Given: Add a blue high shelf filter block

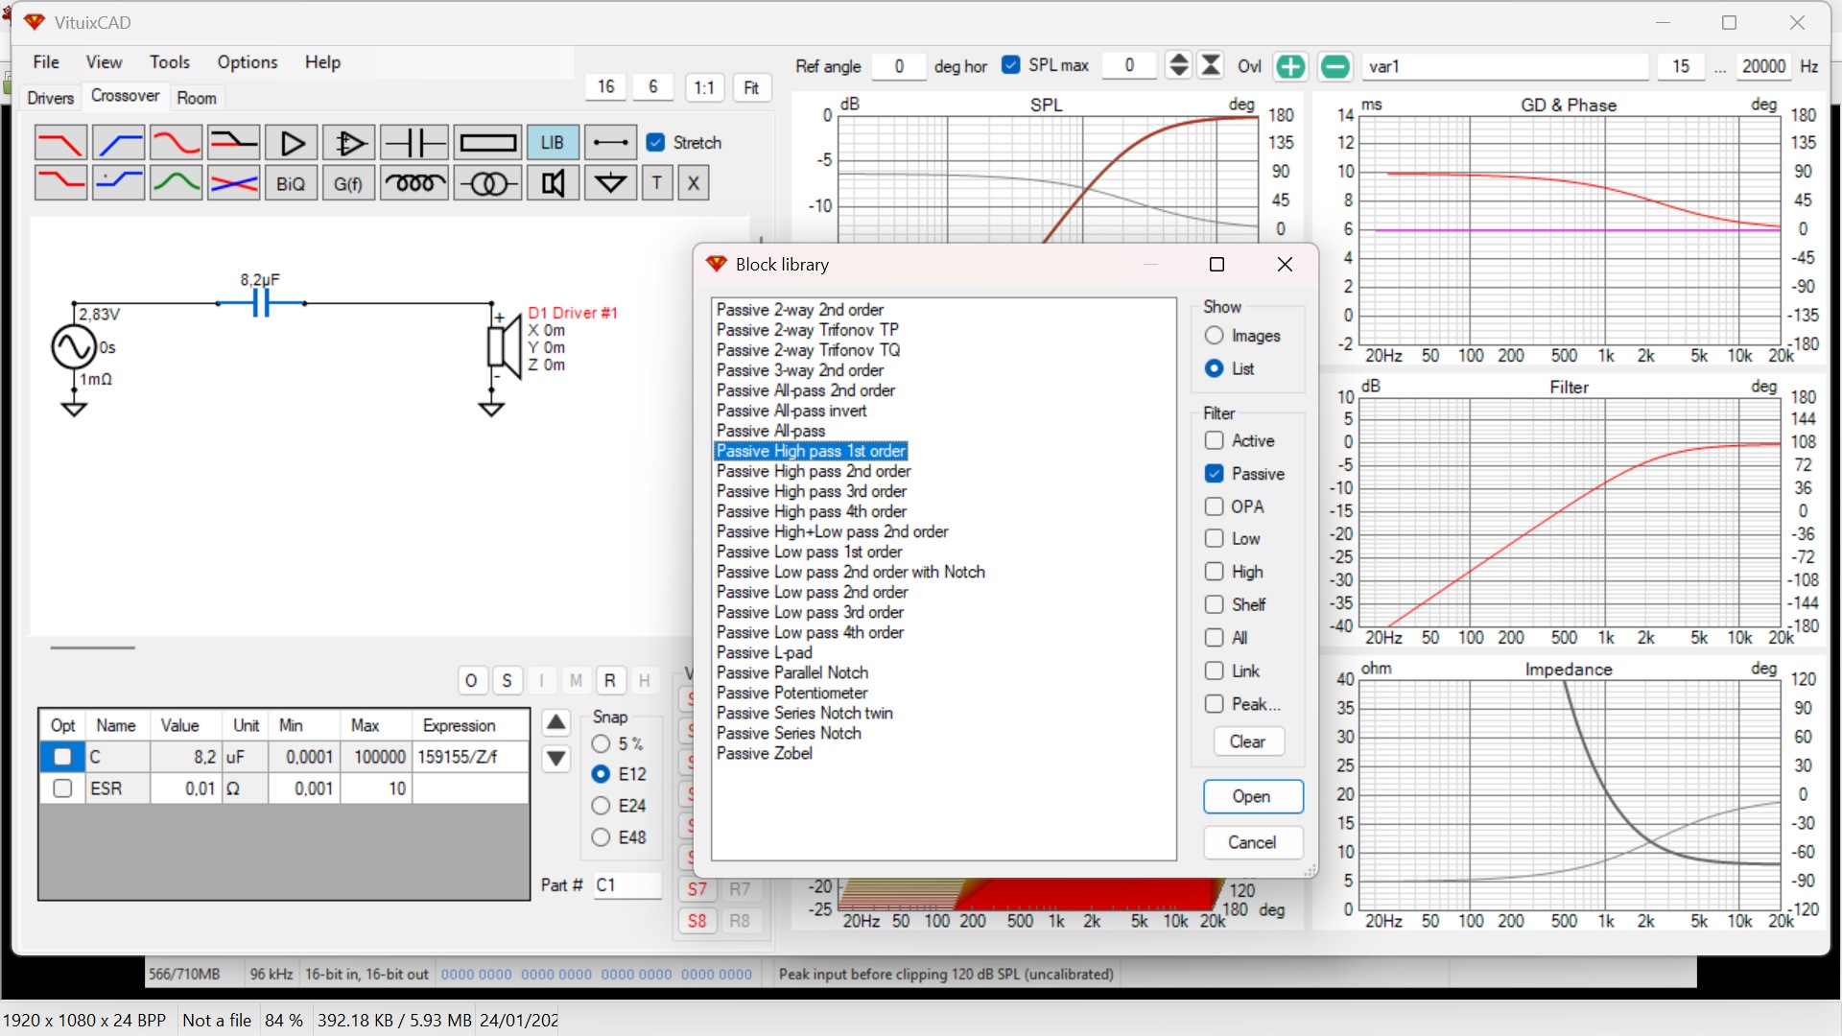Looking at the screenshot, I should [118, 182].
